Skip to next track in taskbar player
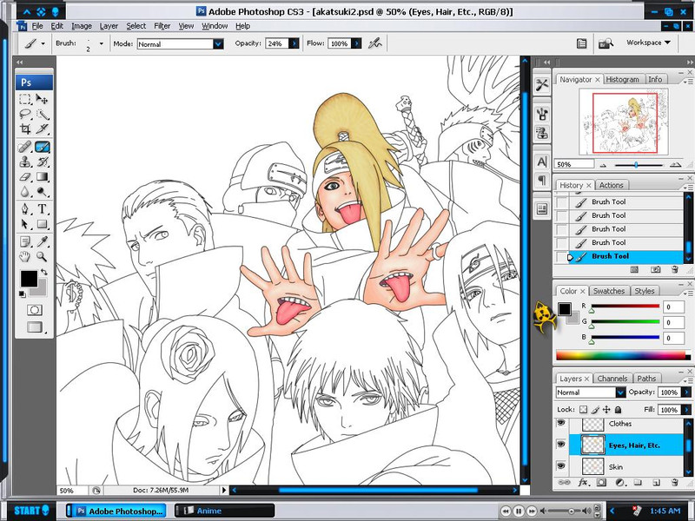695x521 pixels. pyautogui.click(x=532, y=511)
